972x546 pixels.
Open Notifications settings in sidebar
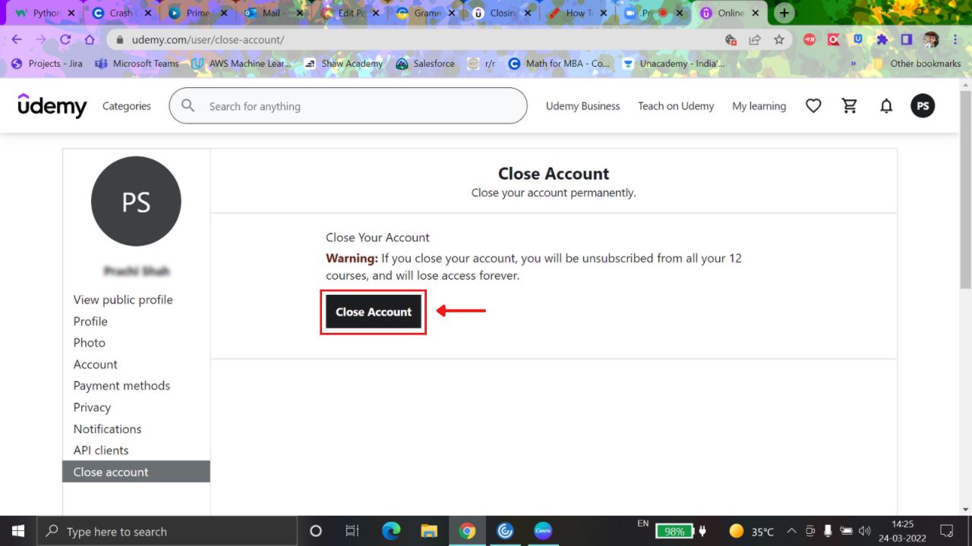coord(107,428)
